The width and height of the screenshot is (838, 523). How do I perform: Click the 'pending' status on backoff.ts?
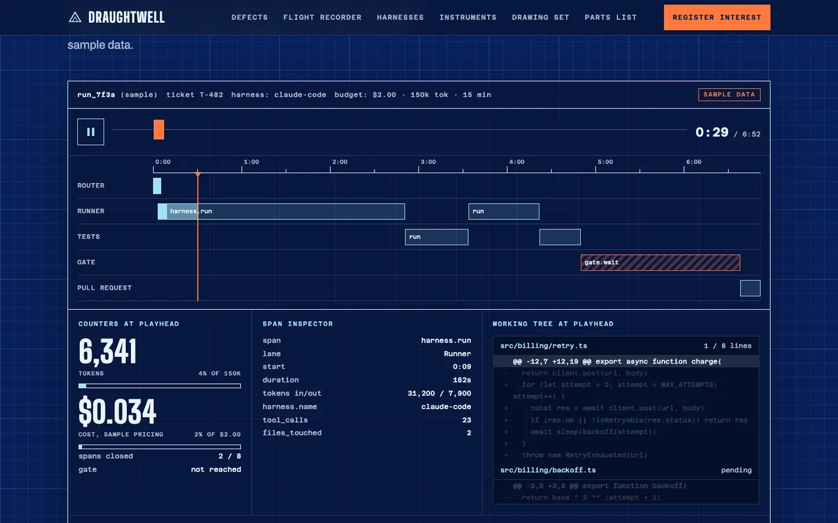(737, 470)
